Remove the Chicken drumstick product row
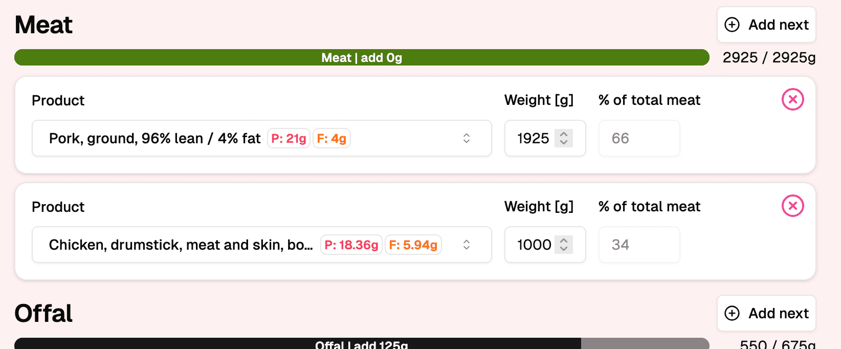841x349 pixels. (792, 206)
